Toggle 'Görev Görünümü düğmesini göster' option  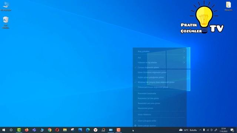160,72
